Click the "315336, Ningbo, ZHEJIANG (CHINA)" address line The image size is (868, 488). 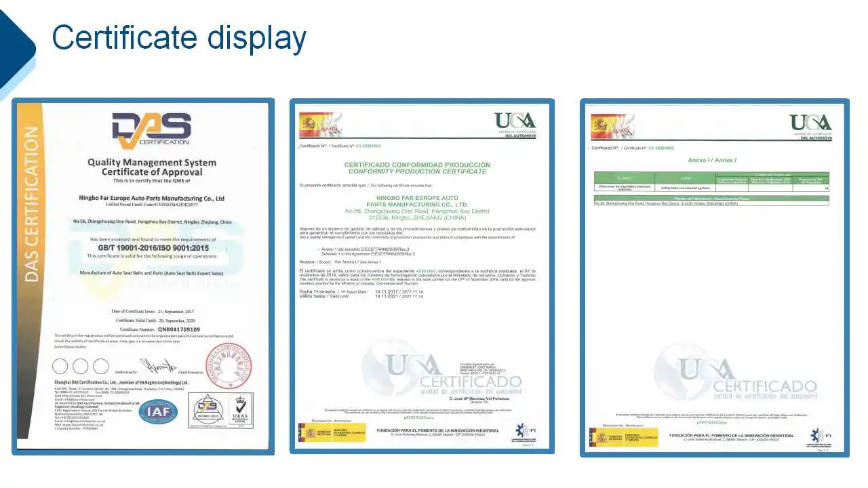tap(417, 218)
